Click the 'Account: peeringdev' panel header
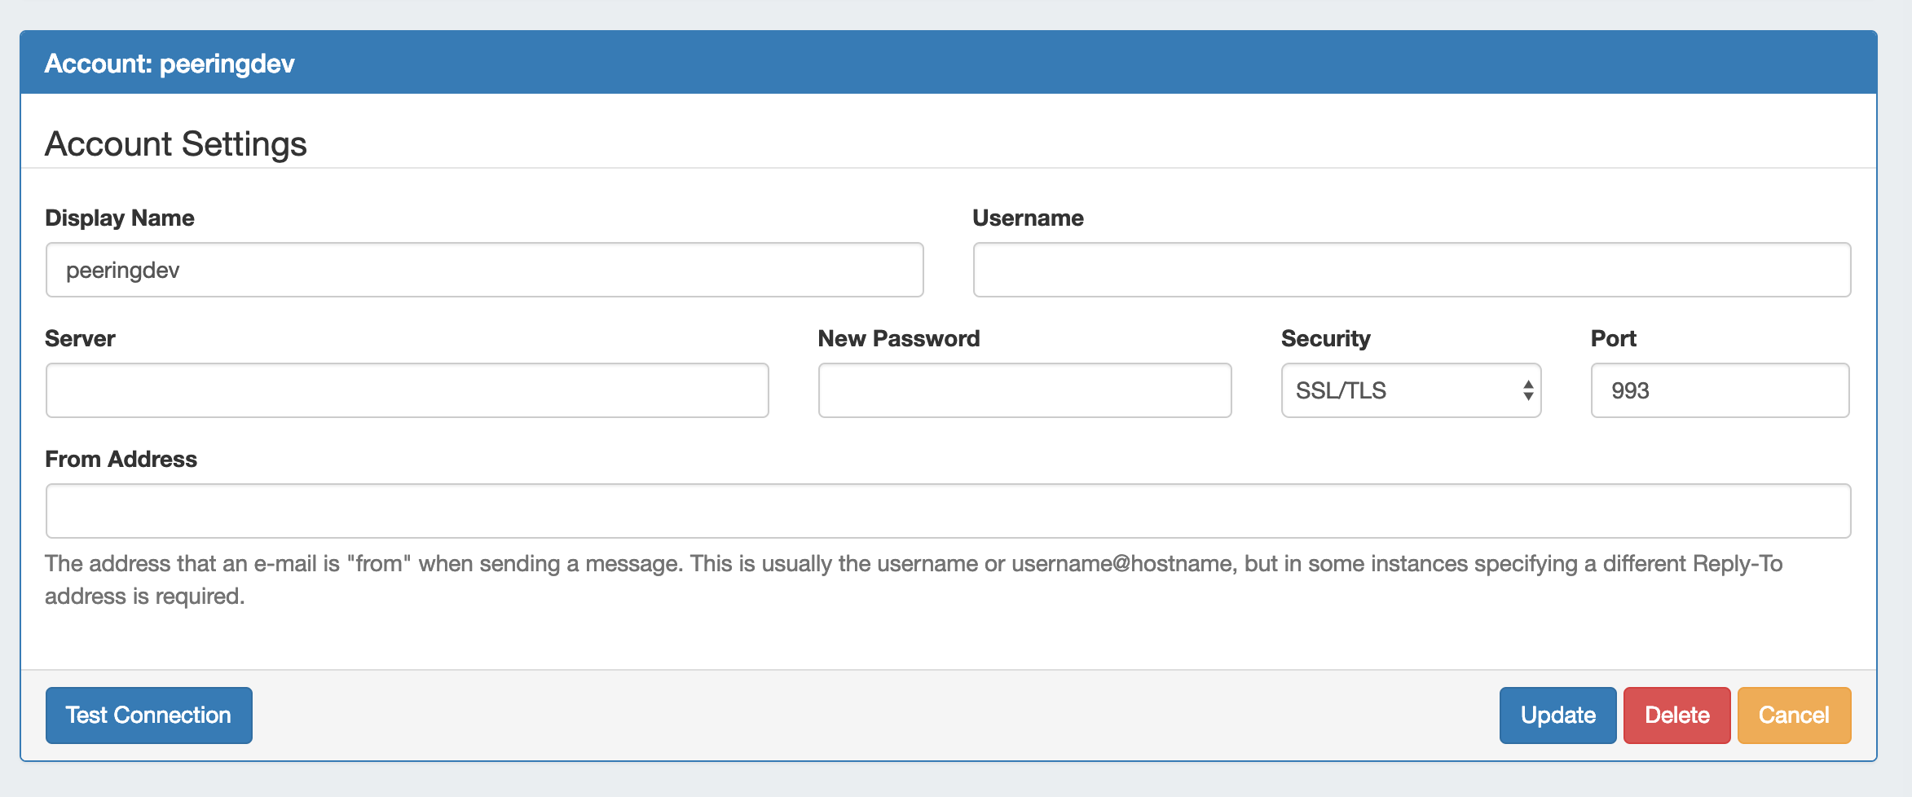 point(170,64)
